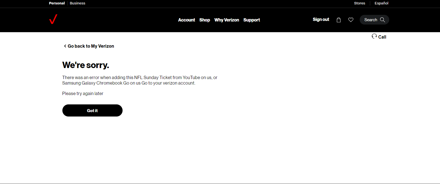
Task: Click the back chevron before My Verizon
Action: [65, 46]
